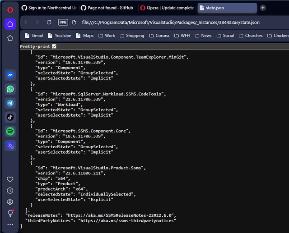Viewport: 289px width, 233px height.
Task: Open Telegram from the sidebar
Action: 10,103
